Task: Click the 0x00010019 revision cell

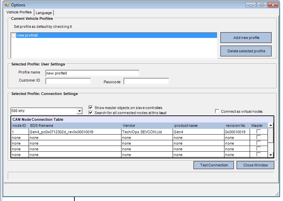Action: click(x=237, y=132)
